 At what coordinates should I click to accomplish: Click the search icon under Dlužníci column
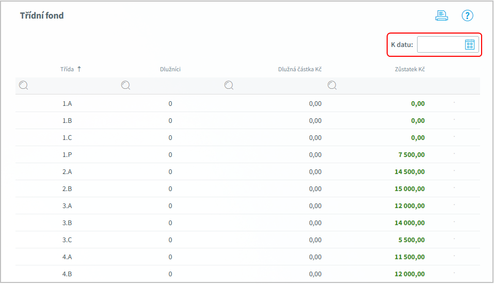coord(126,85)
